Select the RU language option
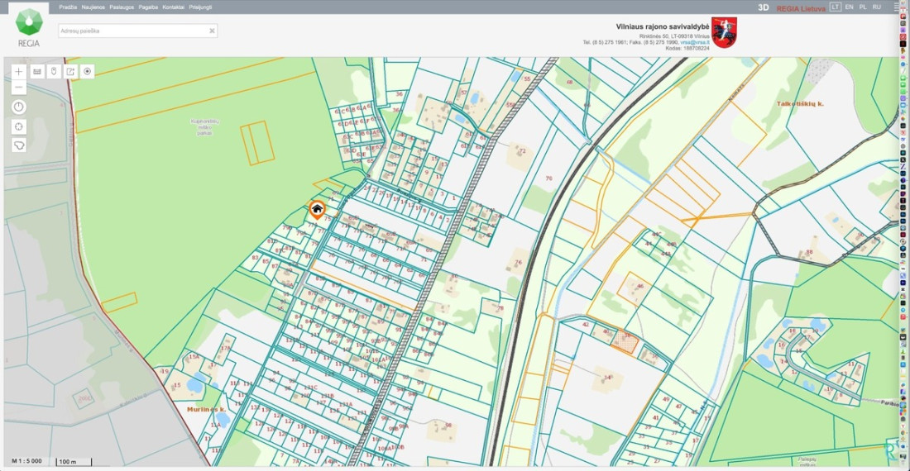Screen dimensions: 910x471 [877, 7]
